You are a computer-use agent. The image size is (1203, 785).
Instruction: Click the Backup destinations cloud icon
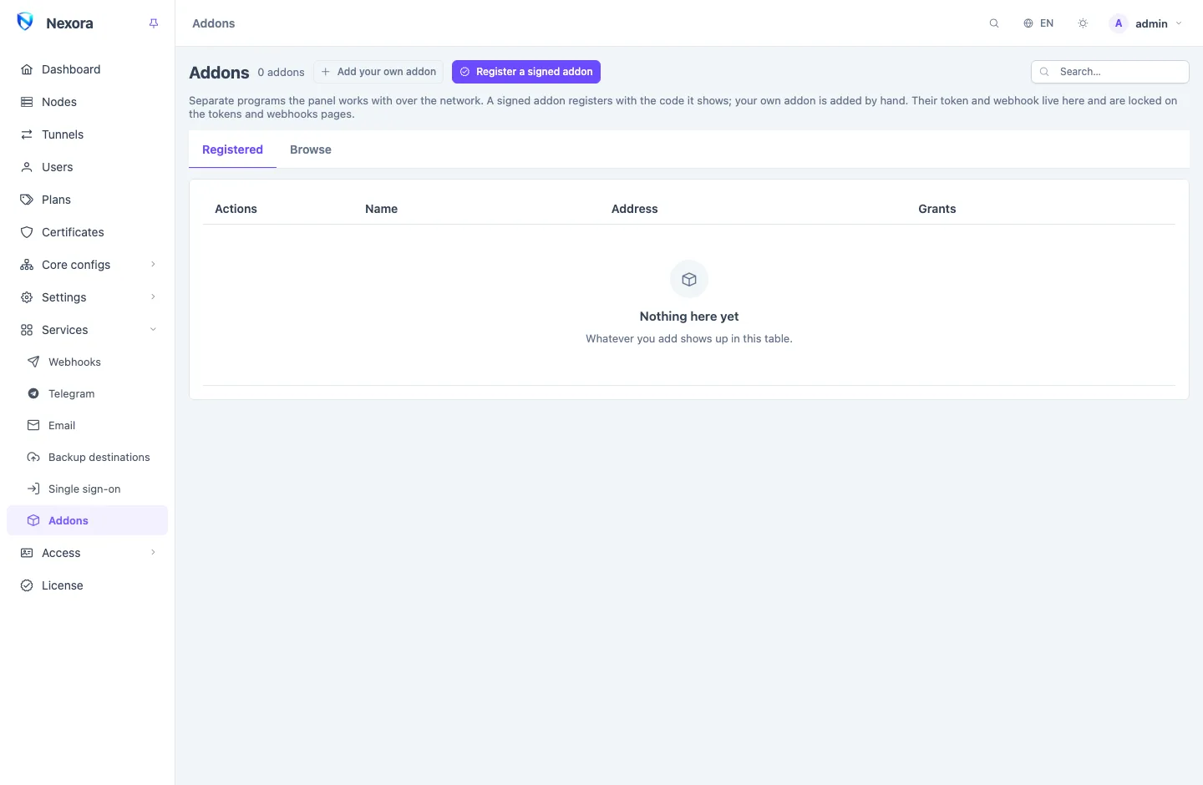click(33, 457)
